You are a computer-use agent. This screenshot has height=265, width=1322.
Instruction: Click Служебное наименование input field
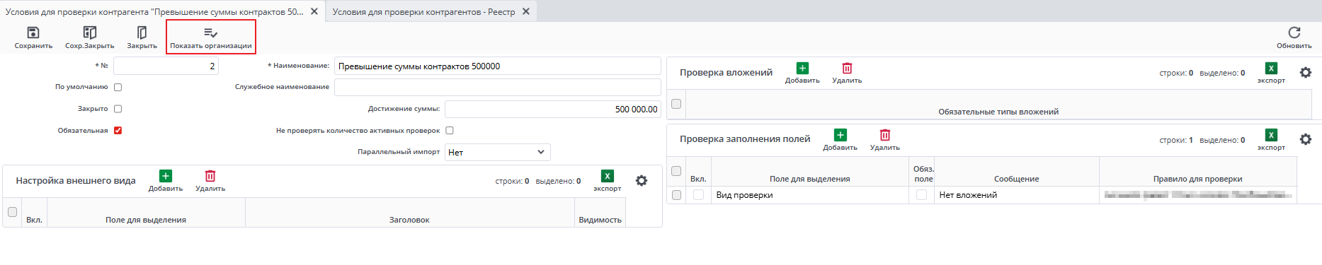point(497,87)
